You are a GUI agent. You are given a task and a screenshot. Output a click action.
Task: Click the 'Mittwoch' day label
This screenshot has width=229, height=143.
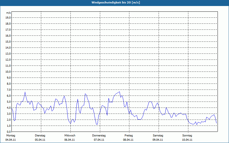point(70,136)
